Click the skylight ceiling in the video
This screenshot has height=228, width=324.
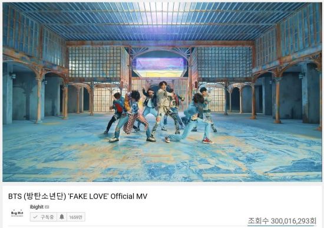coord(161,21)
